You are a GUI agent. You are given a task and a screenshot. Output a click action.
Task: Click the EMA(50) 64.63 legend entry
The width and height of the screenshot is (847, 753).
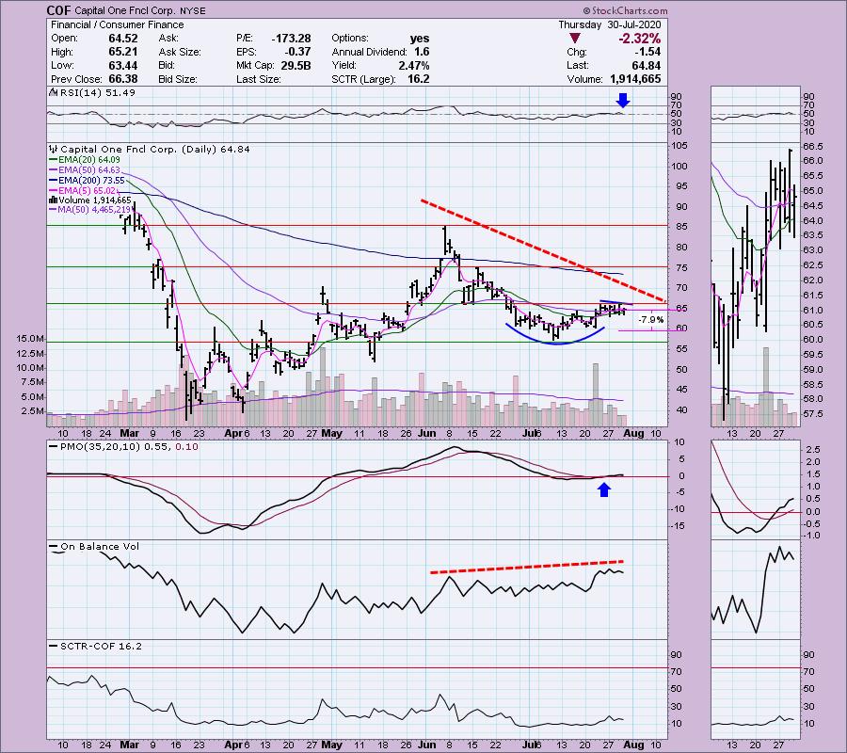click(x=89, y=170)
